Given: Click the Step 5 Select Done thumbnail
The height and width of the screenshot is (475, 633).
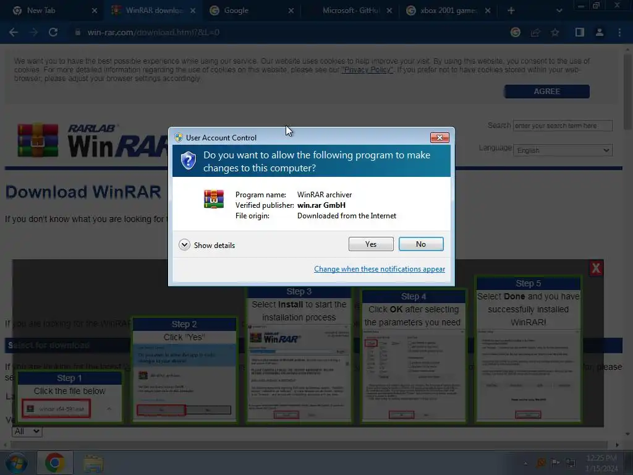Looking at the screenshot, I should (x=528, y=349).
